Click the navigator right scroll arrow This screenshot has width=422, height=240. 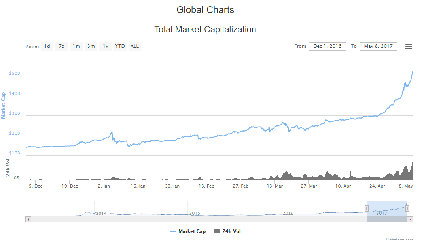(x=410, y=220)
